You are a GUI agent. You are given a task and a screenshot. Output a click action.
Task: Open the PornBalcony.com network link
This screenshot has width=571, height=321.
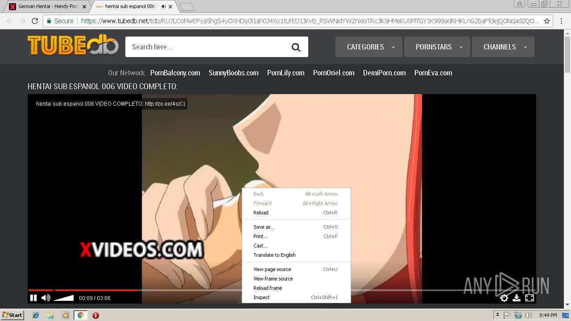click(175, 73)
